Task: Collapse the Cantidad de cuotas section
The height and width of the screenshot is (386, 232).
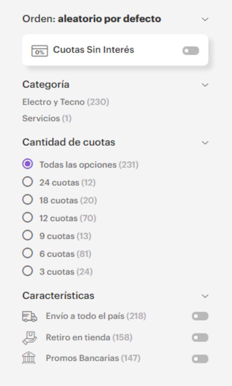Action: click(x=205, y=142)
